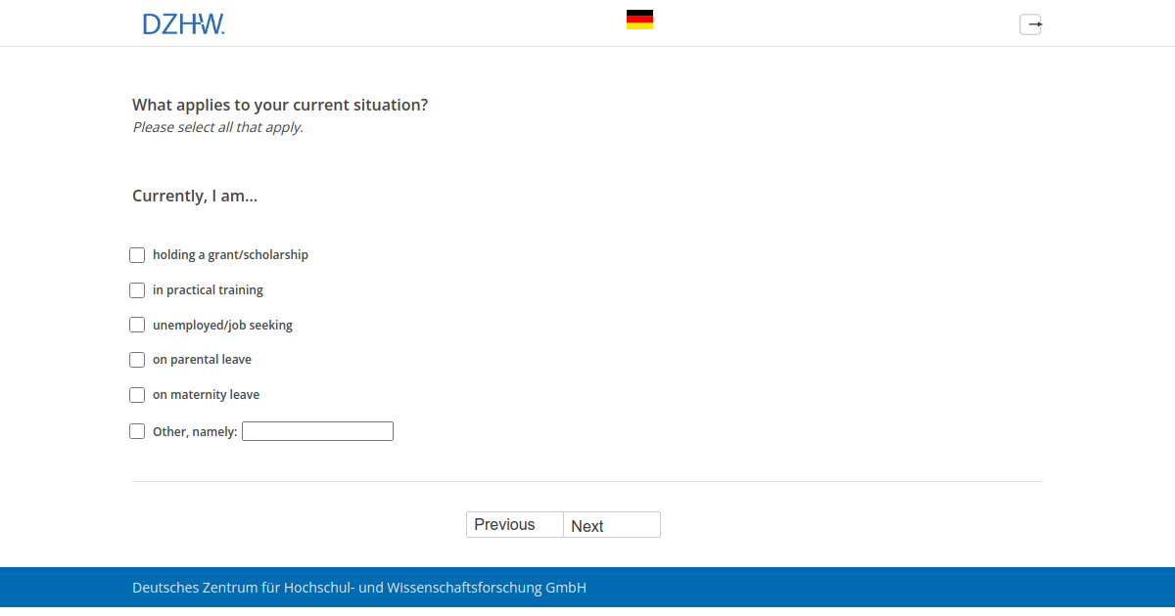Click the 'on parental leave' label text
Screen dimensions: 1175x616
point(202,360)
